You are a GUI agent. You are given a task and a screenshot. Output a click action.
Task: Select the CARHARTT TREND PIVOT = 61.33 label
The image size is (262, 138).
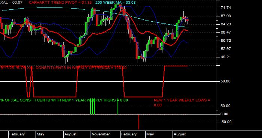[x=60, y=3]
